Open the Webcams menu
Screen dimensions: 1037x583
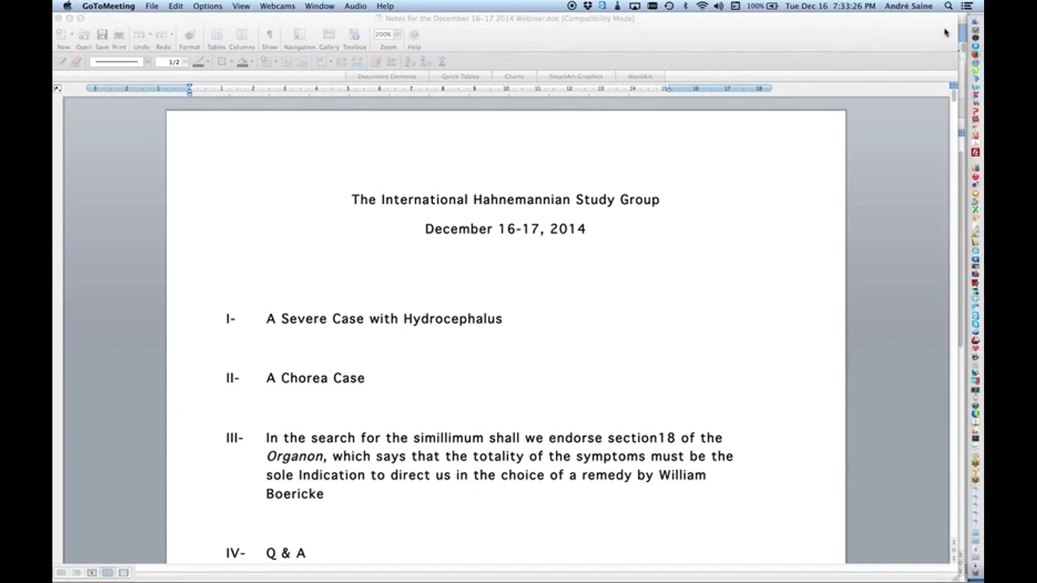point(277,6)
